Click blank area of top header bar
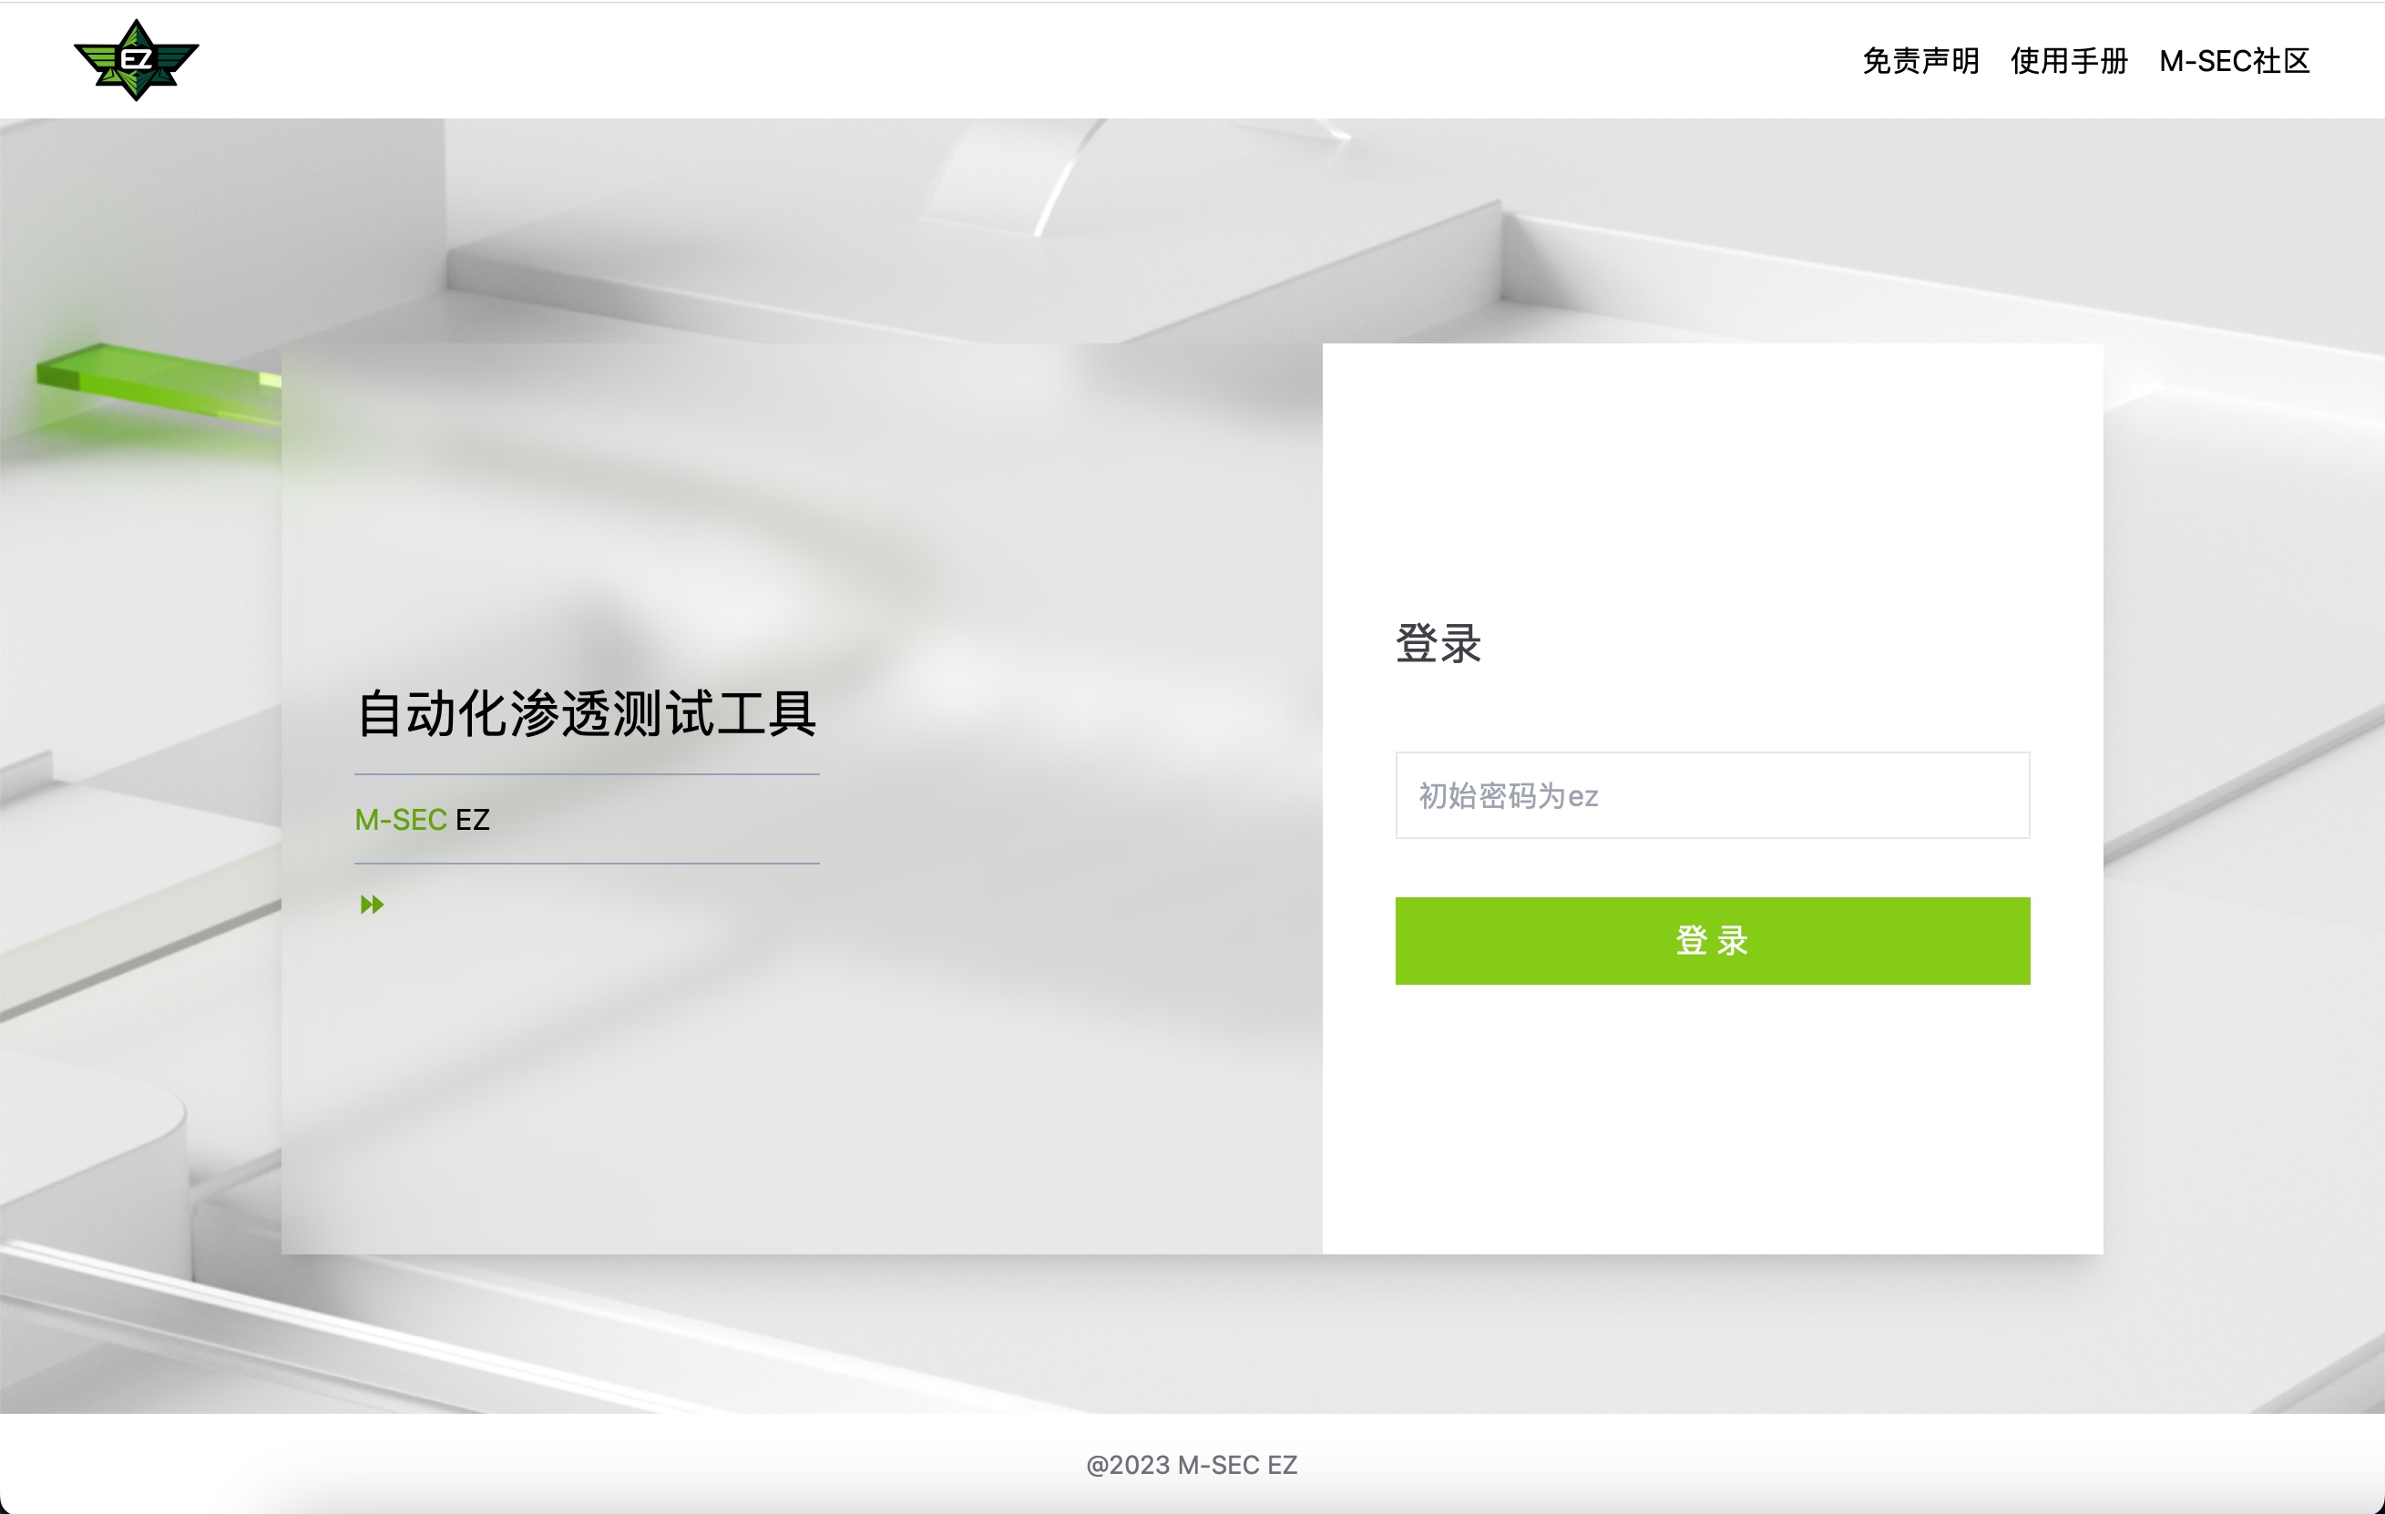This screenshot has height=1514, width=2385. pos(990,59)
